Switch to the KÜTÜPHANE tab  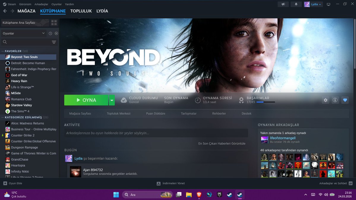click(53, 11)
